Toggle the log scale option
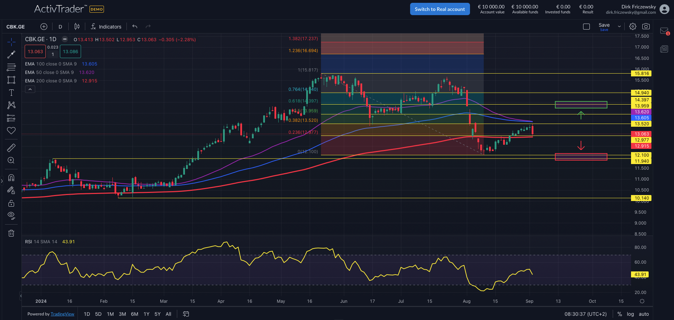Image resolution: width=674 pixels, height=320 pixels. (x=630, y=314)
